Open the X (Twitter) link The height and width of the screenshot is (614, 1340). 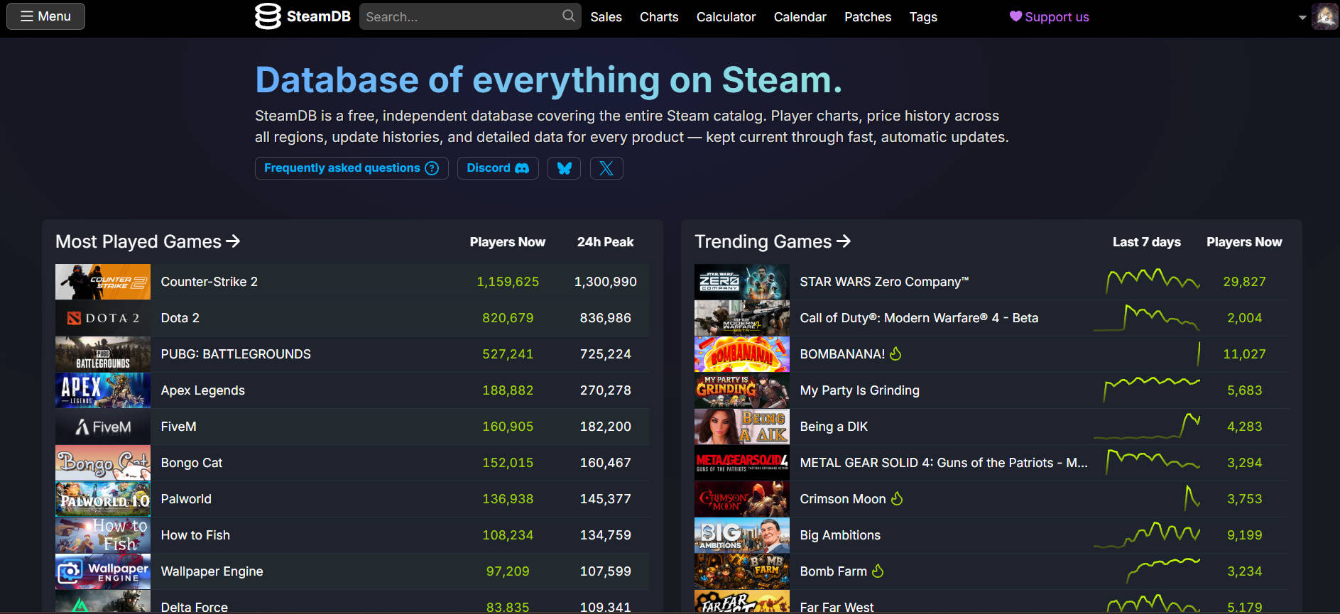(x=606, y=168)
